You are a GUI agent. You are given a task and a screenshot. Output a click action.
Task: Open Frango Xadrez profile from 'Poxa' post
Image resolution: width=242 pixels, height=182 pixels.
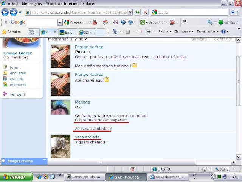(89, 47)
